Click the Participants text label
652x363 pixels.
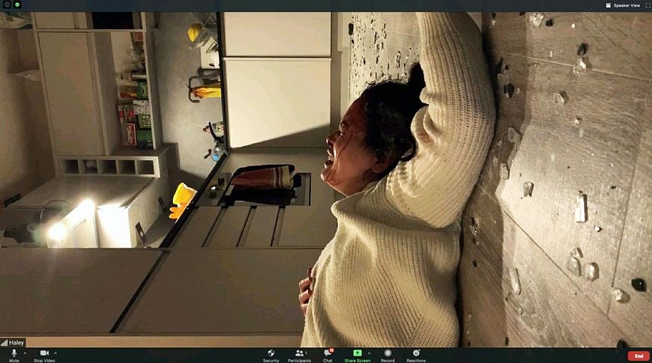[x=300, y=360]
